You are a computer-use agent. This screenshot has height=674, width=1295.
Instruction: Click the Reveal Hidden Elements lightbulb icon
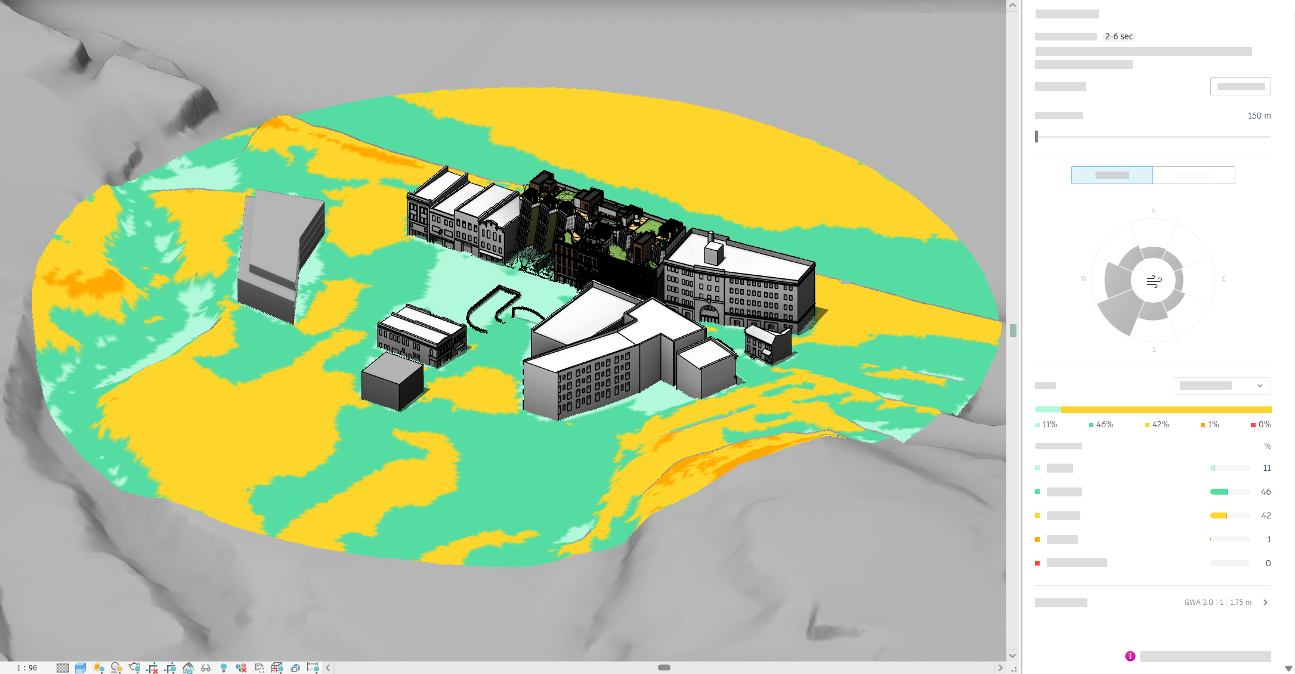point(224,668)
